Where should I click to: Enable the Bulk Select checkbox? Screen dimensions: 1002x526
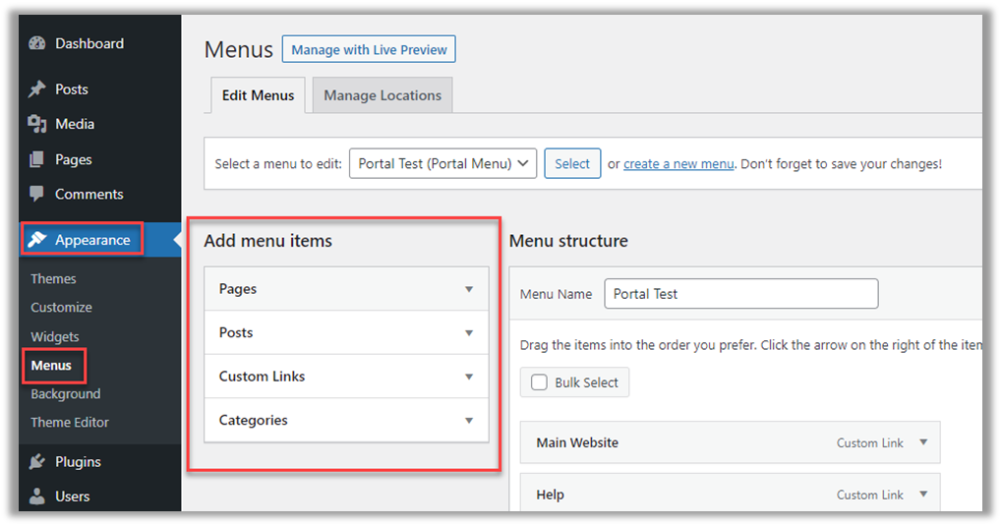539,382
